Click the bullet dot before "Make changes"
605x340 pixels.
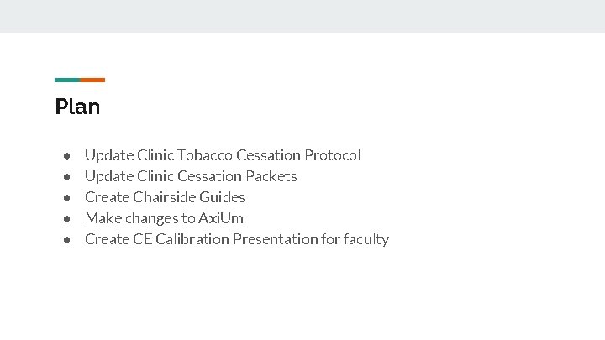(x=65, y=219)
